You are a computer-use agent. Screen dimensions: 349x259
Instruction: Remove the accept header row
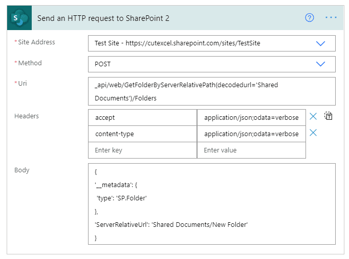pyautogui.click(x=313, y=116)
